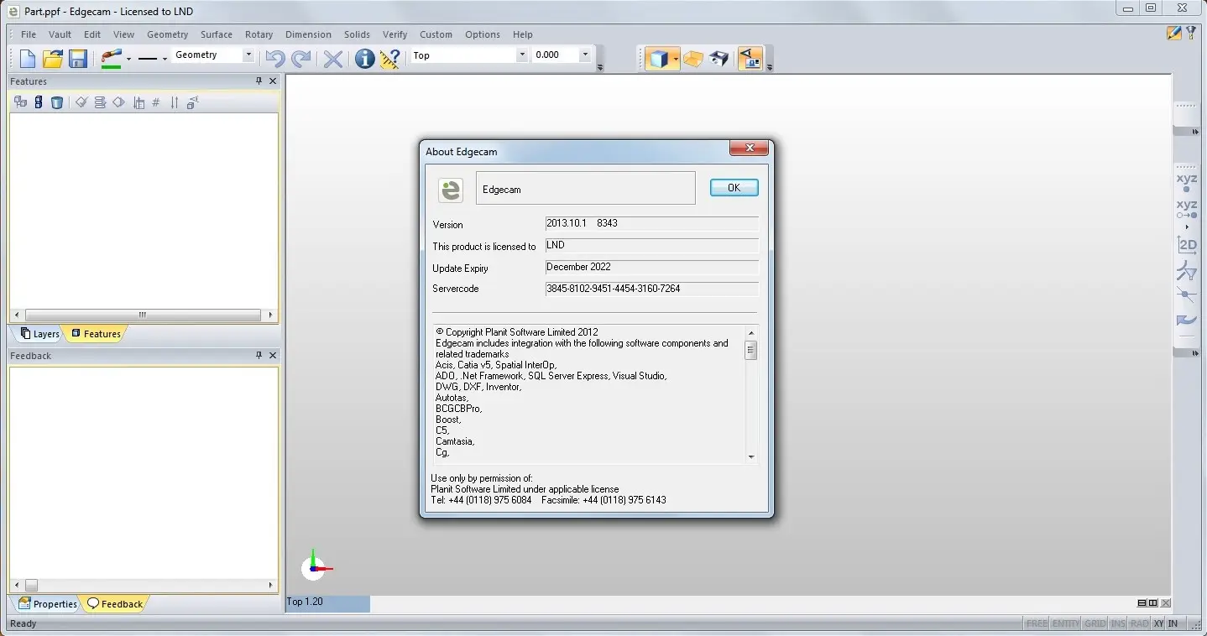Close the About Edgecam dialog
Image resolution: width=1207 pixels, height=636 pixels.
coord(749,149)
